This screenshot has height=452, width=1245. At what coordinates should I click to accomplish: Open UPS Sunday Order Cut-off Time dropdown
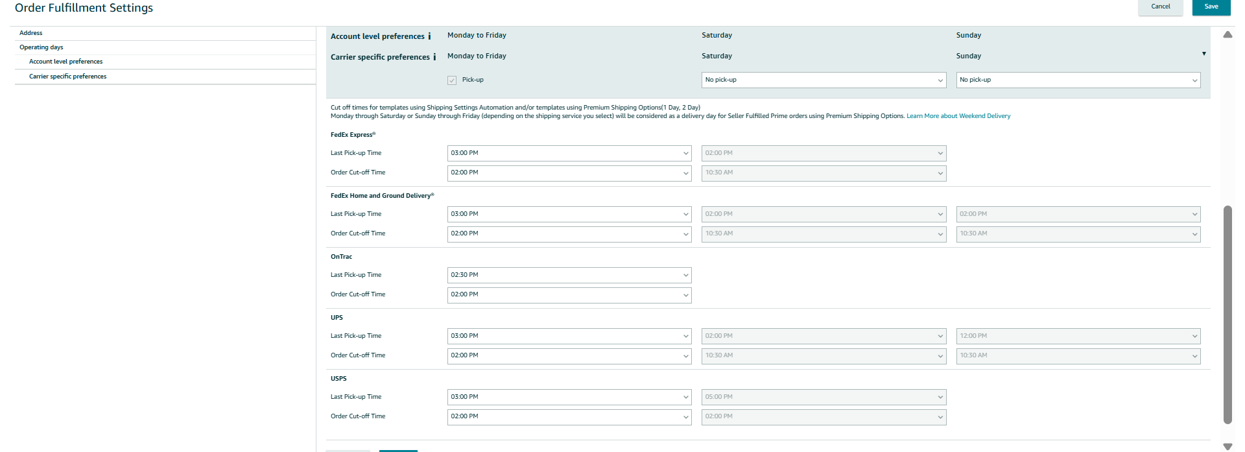coord(1078,356)
